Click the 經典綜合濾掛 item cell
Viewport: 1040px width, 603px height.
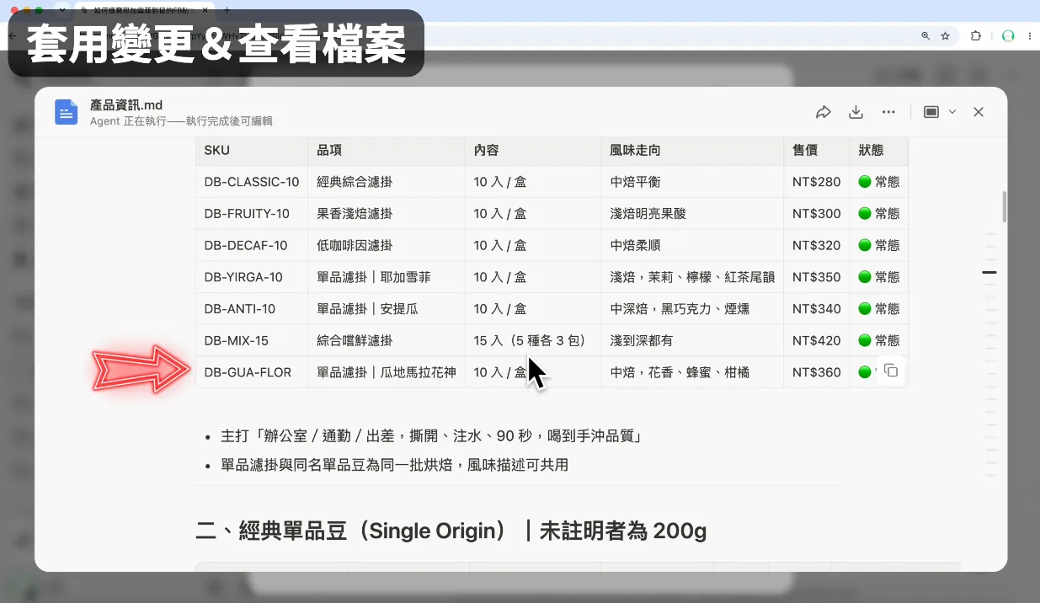(x=387, y=182)
